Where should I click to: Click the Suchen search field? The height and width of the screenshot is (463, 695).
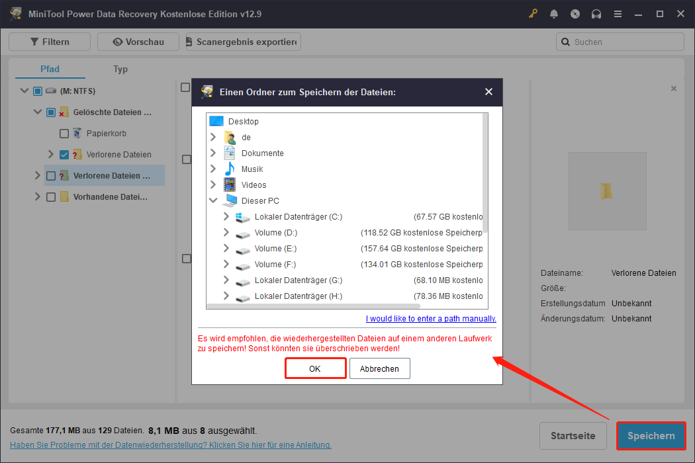tap(620, 42)
